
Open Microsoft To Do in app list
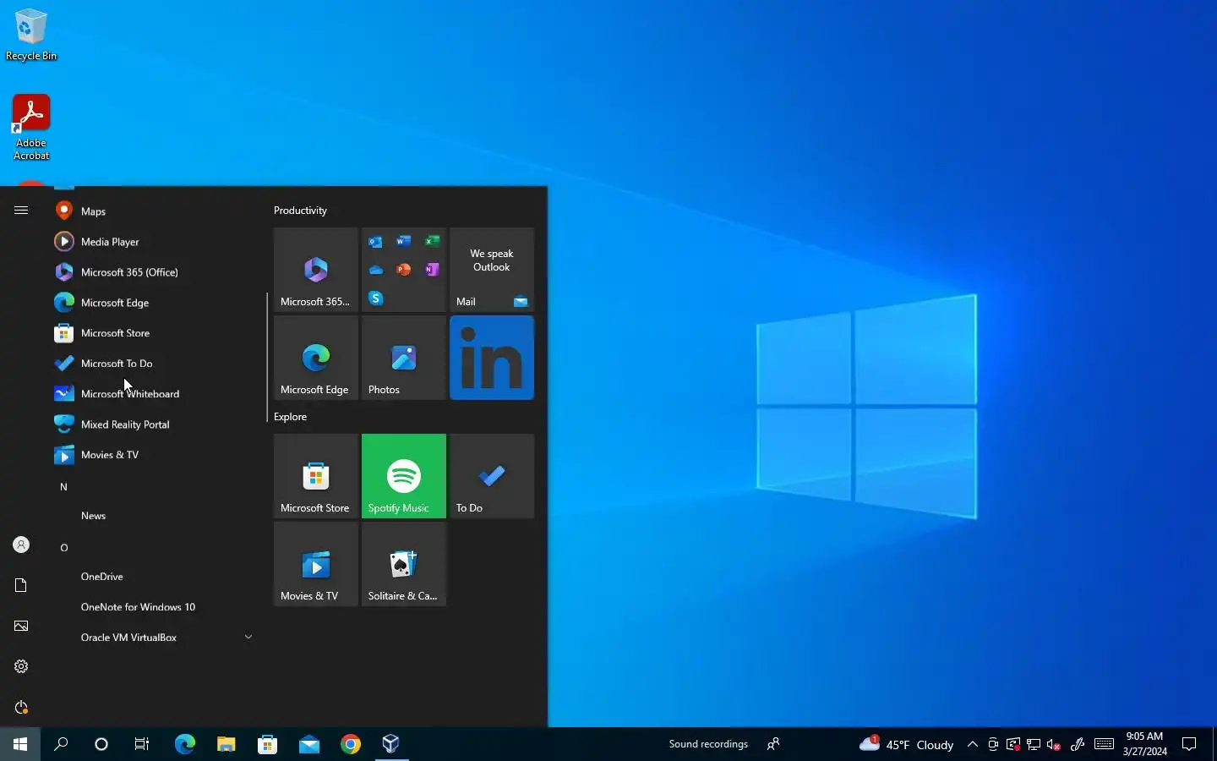(x=152, y=364)
